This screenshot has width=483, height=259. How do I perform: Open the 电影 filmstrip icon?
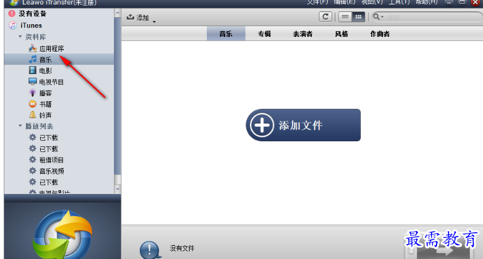pos(32,71)
